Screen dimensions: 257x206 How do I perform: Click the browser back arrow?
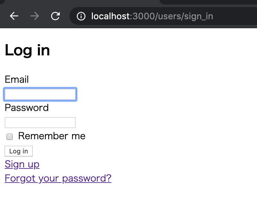pyautogui.click(x=14, y=16)
